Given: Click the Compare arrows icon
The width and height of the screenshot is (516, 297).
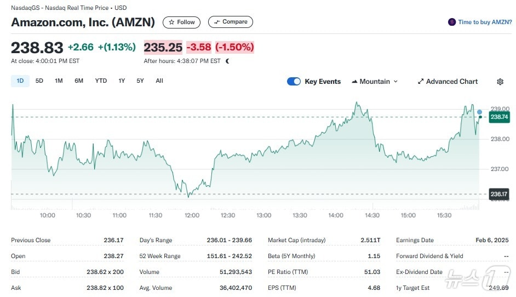Looking at the screenshot, I should point(217,22).
